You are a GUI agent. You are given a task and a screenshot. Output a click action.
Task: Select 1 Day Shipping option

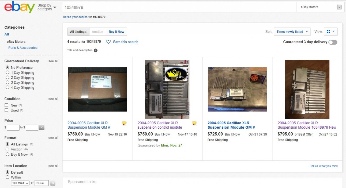(x=7, y=72)
